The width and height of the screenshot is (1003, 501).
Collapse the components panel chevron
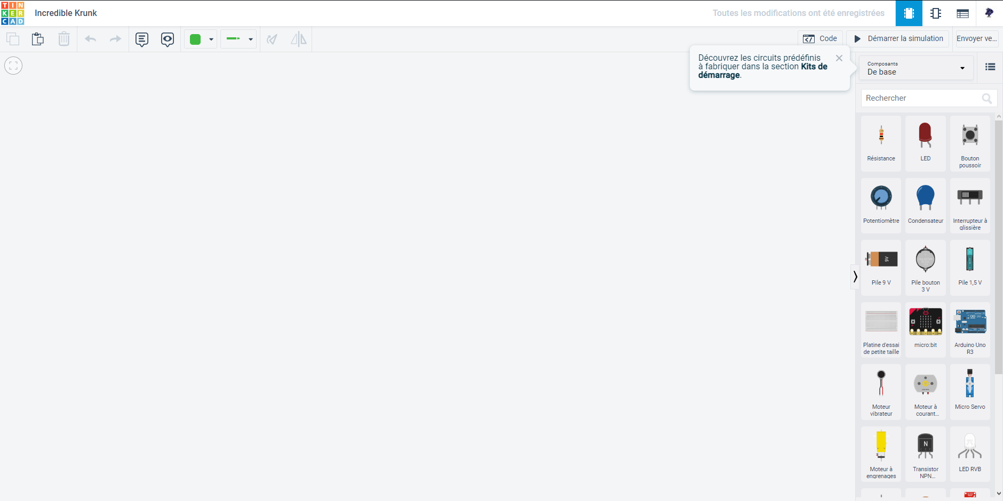[855, 277]
